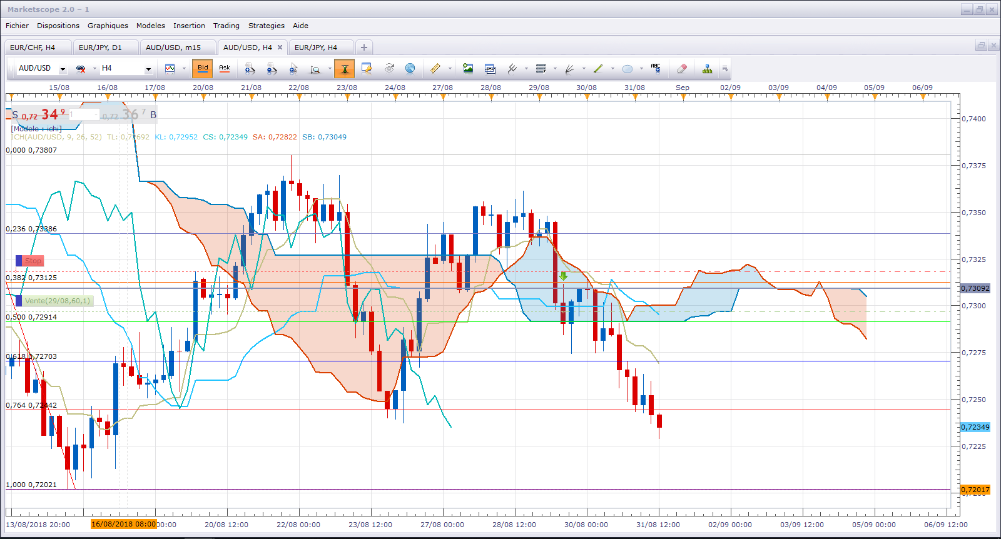1001x539 pixels.
Task: Click the red Stop order label
Action: pyautogui.click(x=33, y=261)
